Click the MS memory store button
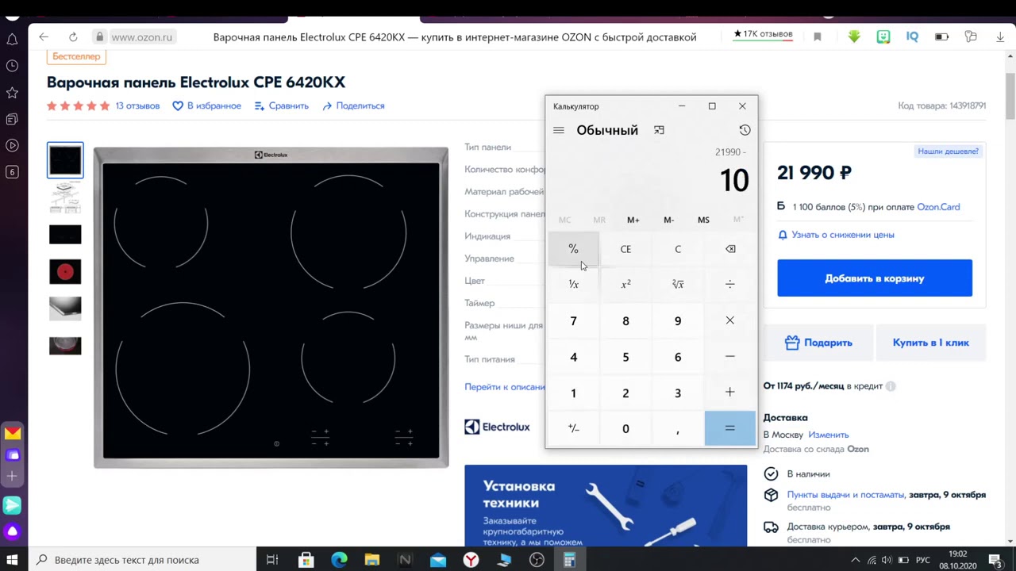Image resolution: width=1016 pixels, height=571 pixels. pos(703,220)
